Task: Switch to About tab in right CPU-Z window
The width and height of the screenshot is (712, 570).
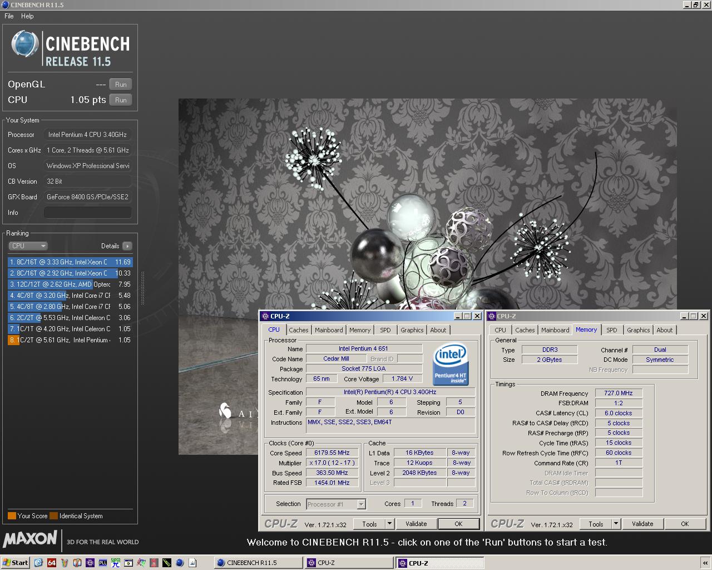Action: (x=665, y=330)
